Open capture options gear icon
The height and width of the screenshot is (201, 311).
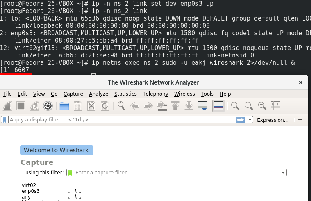pos(48,106)
